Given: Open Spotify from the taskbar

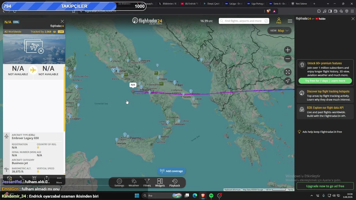Looking at the screenshot, I should coord(211,196).
